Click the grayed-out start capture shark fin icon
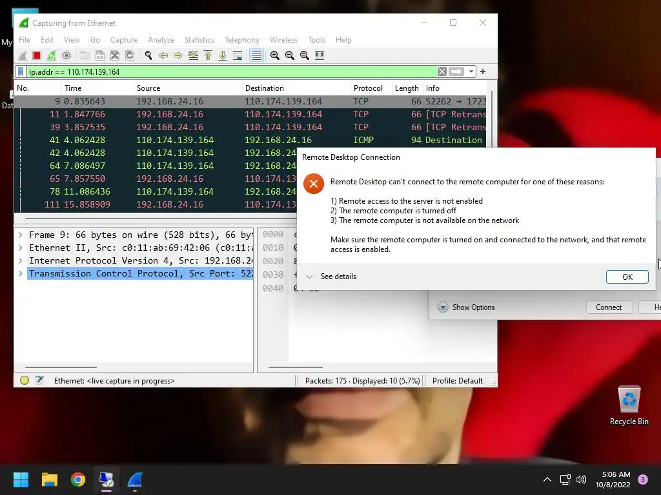661x495 pixels. tap(23, 55)
